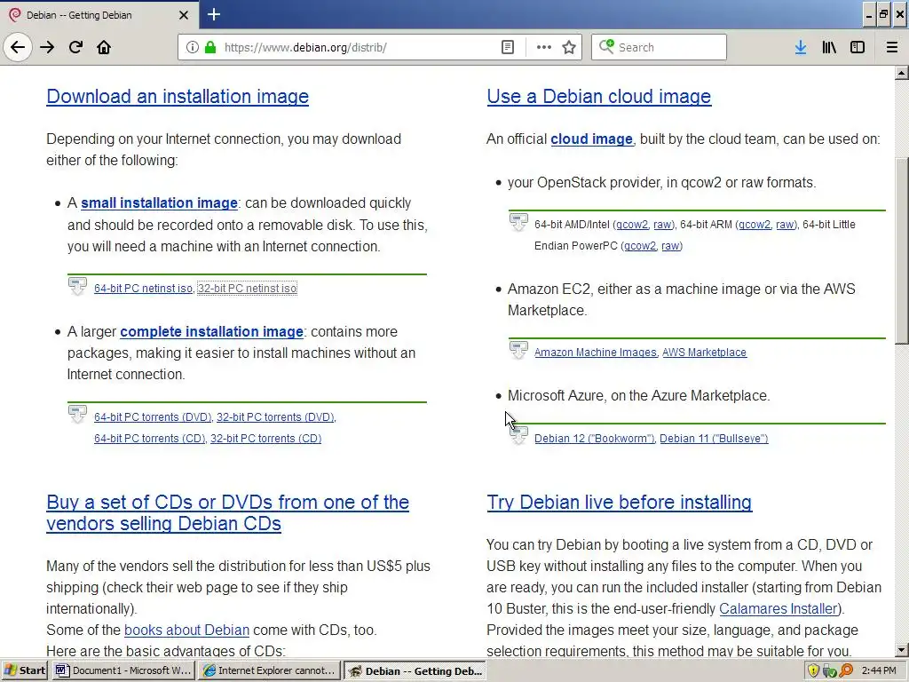Viewport: 909px width, 682px height.
Task: Open the AWS Marketplace link
Action: pyautogui.click(x=704, y=353)
